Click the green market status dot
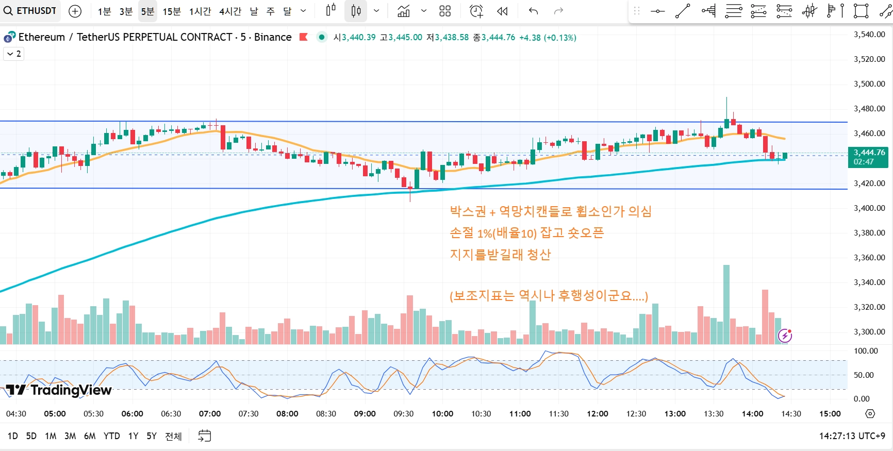Viewport: 893px width, 451px height. (322, 37)
